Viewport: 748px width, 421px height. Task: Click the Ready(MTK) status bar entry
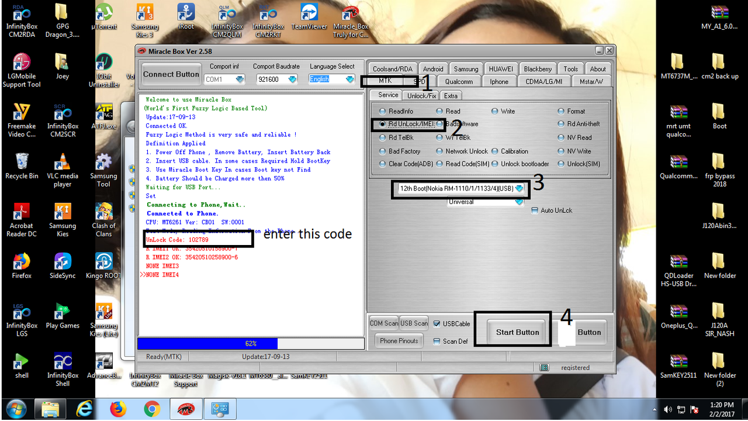[164, 357]
